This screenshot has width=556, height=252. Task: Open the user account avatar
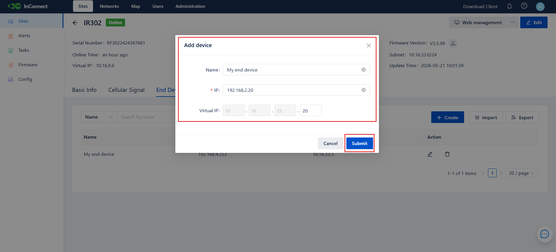(540, 6)
